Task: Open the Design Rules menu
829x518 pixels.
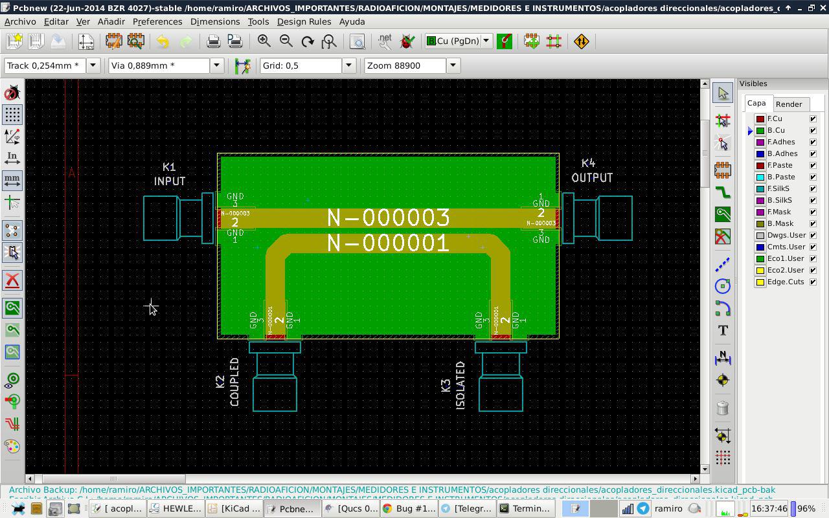Action: [304, 21]
